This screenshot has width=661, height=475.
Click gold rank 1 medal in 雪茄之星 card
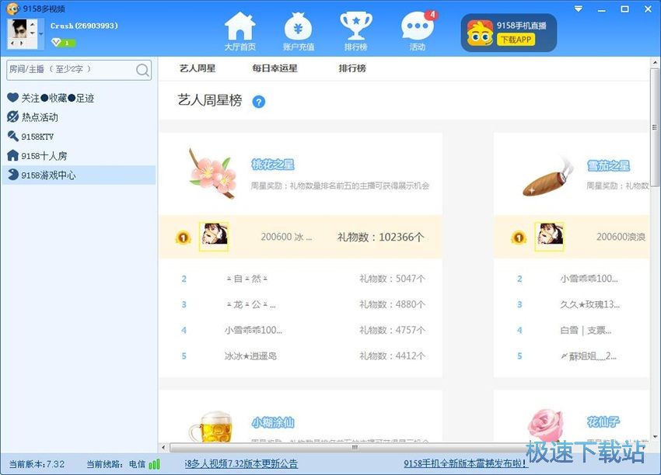[519, 237]
